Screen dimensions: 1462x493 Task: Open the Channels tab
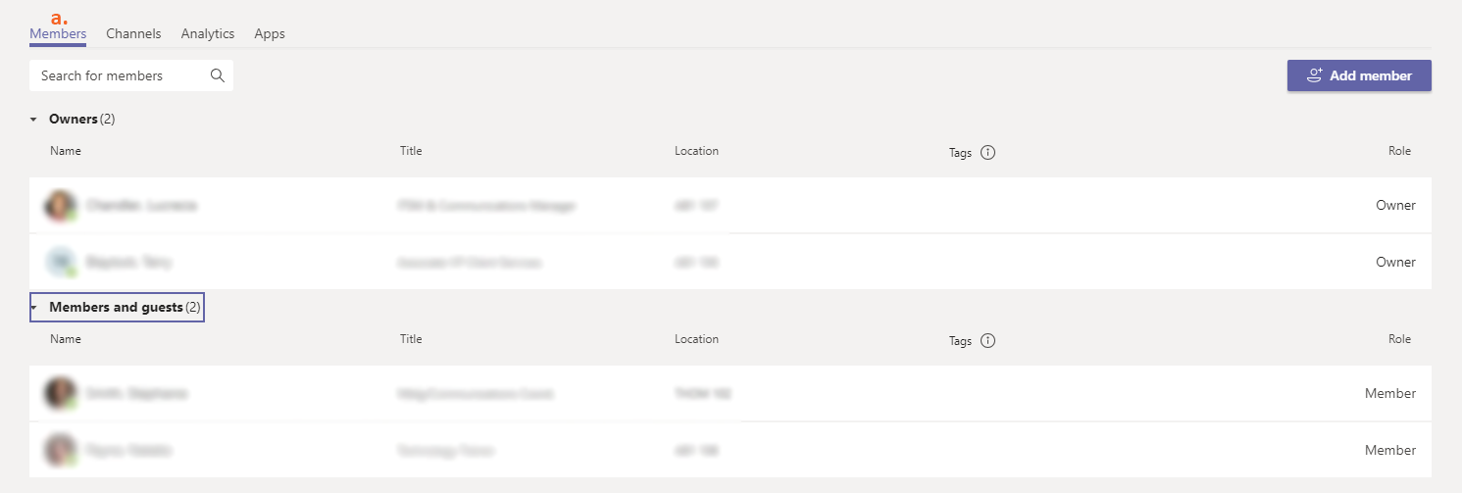click(x=133, y=33)
